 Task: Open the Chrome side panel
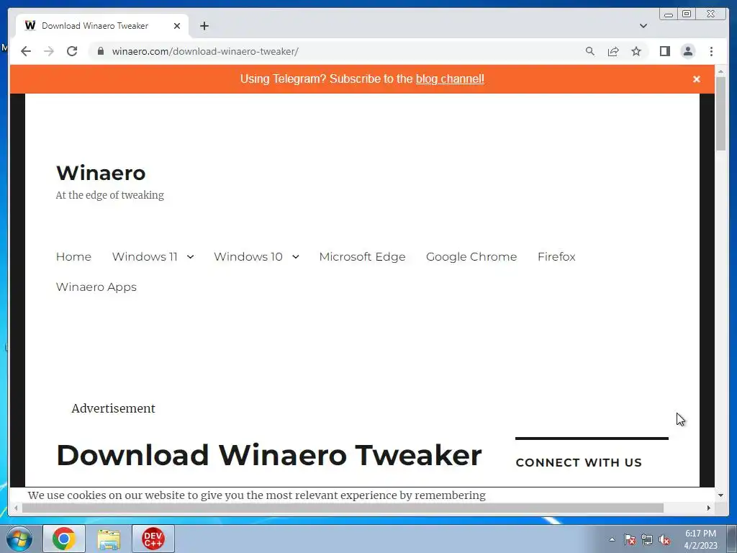click(x=664, y=51)
